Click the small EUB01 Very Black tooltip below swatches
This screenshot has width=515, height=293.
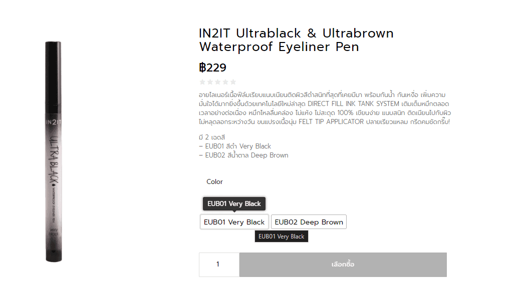(281, 236)
